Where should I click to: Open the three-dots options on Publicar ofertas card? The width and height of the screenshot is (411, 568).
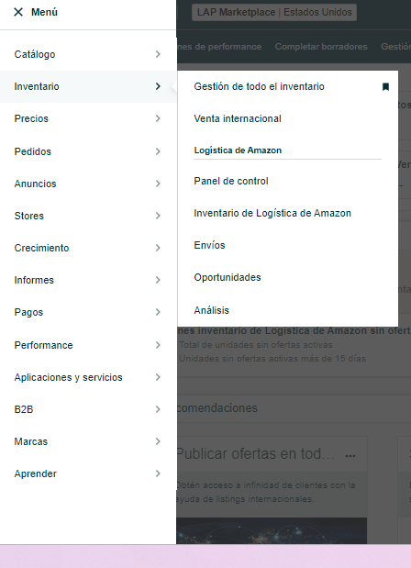click(x=350, y=456)
